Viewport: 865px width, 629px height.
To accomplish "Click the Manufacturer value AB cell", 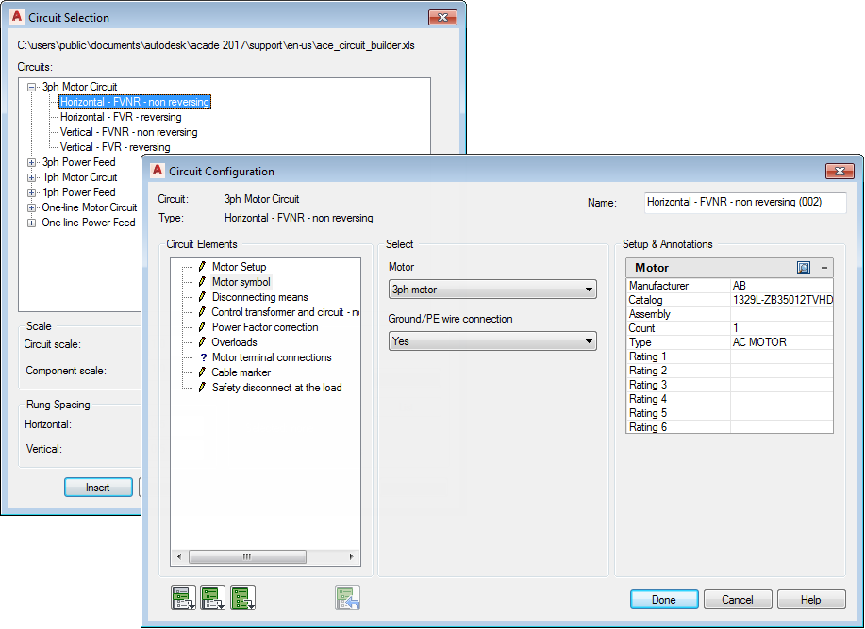I will coord(782,286).
